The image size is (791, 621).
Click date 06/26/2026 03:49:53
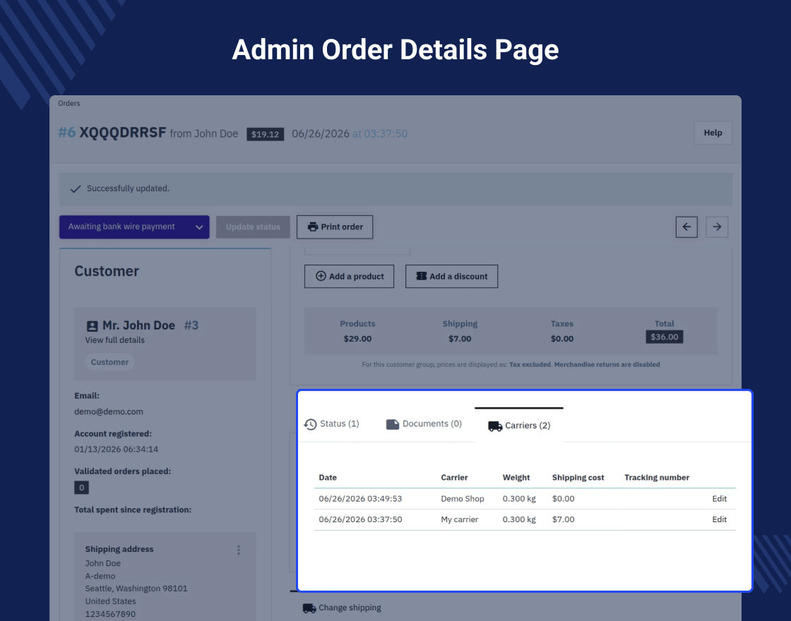click(x=360, y=498)
